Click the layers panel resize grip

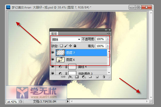[110, 78]
